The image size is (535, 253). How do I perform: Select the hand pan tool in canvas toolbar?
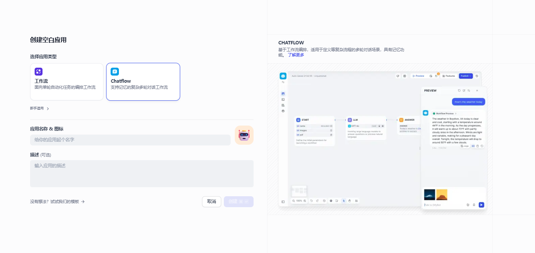point(350,201)
